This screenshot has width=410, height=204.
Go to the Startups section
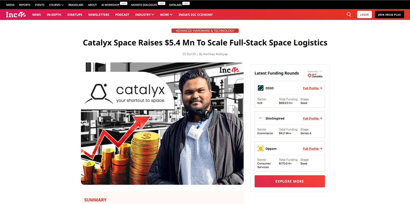(75, 15)
